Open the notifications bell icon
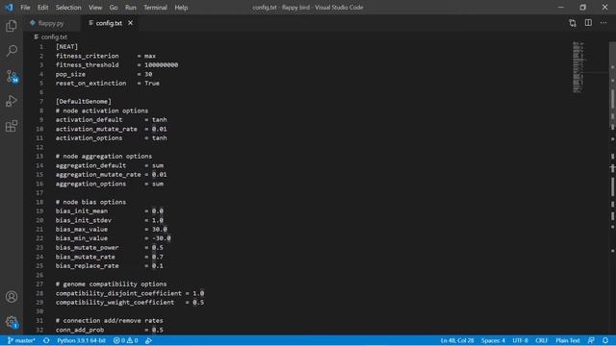This screenshot has width=616, height=346. pyautogui.click(x=605, y=340)
